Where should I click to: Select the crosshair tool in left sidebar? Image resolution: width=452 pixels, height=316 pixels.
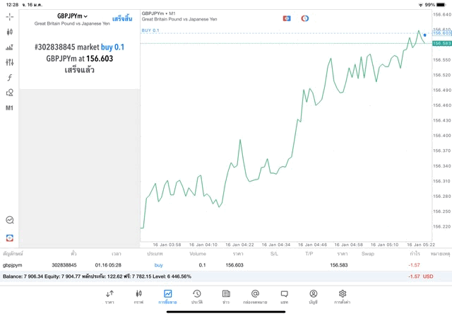click(10, 16)
